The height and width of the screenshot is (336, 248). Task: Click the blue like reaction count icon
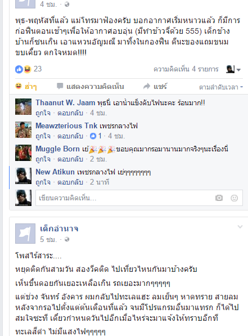click(19, 69)
